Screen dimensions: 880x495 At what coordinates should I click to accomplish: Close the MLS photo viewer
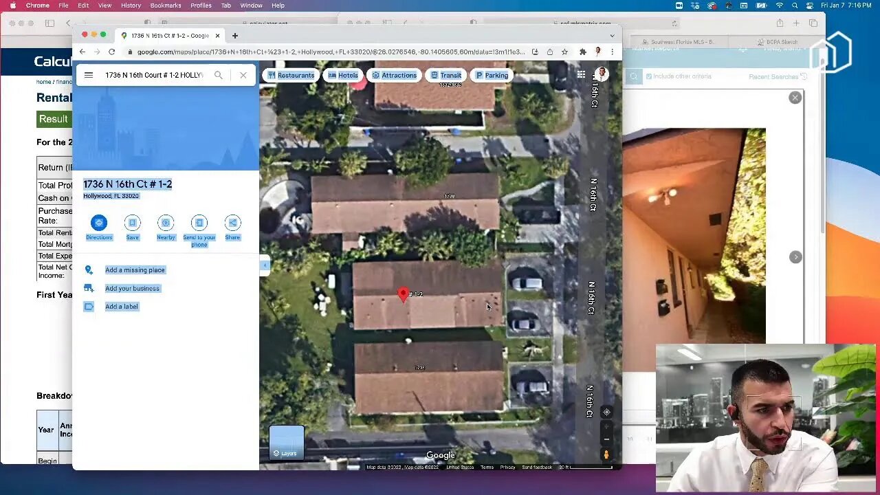pyautogui.click(x=795, y=98)
